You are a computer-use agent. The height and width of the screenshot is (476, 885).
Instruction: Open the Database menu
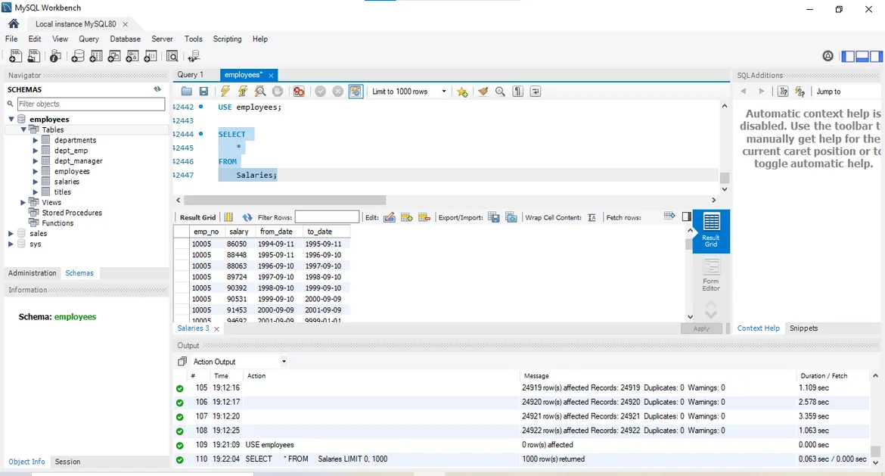[125, 39]
